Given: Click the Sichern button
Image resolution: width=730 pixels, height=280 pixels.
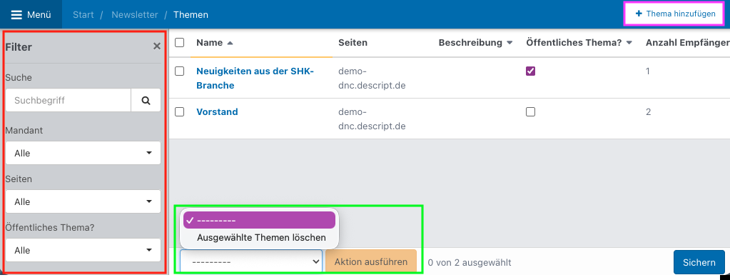Looking at the screenshot, I should [699, 262].
